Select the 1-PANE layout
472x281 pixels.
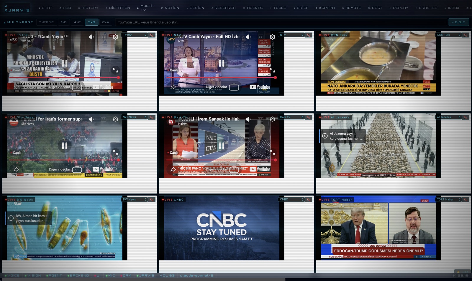(x=47, y=22)
